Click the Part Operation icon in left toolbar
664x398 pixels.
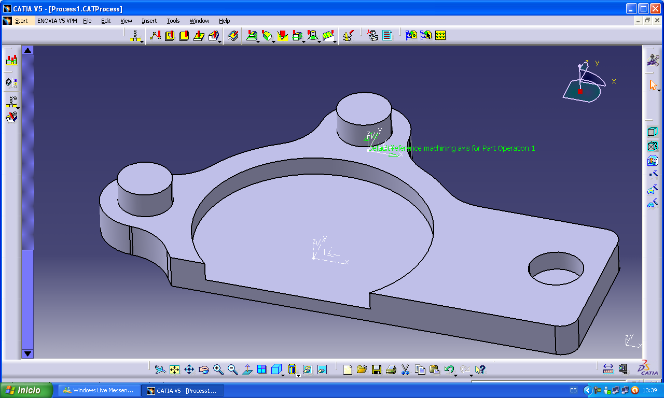tap(11, 102)
